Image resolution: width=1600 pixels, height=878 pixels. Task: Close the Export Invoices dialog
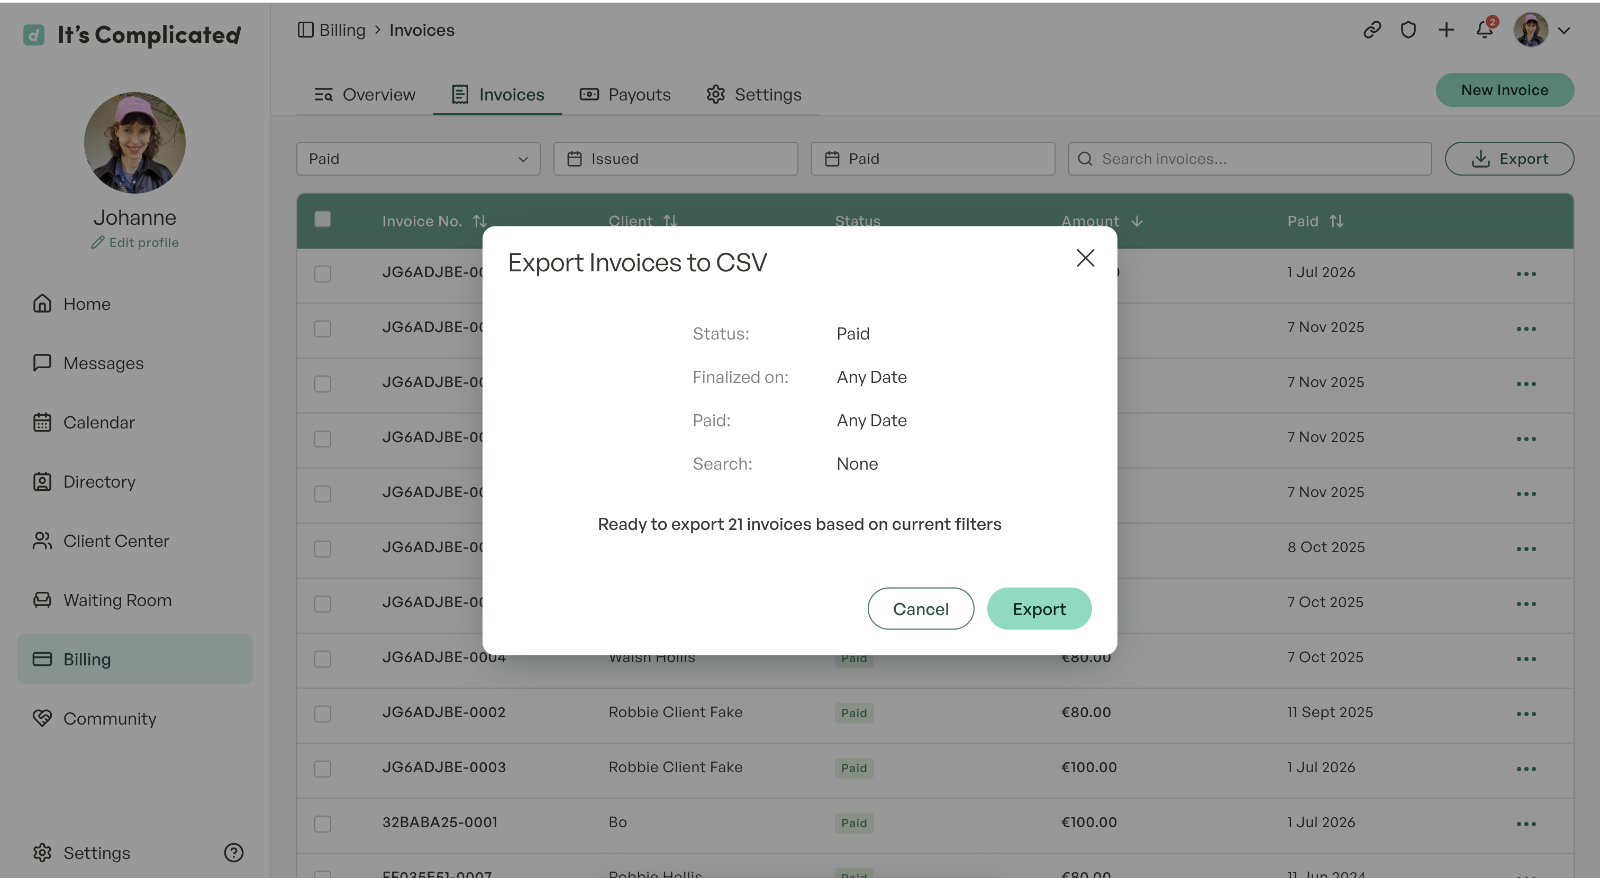(x=1085, y=258)
